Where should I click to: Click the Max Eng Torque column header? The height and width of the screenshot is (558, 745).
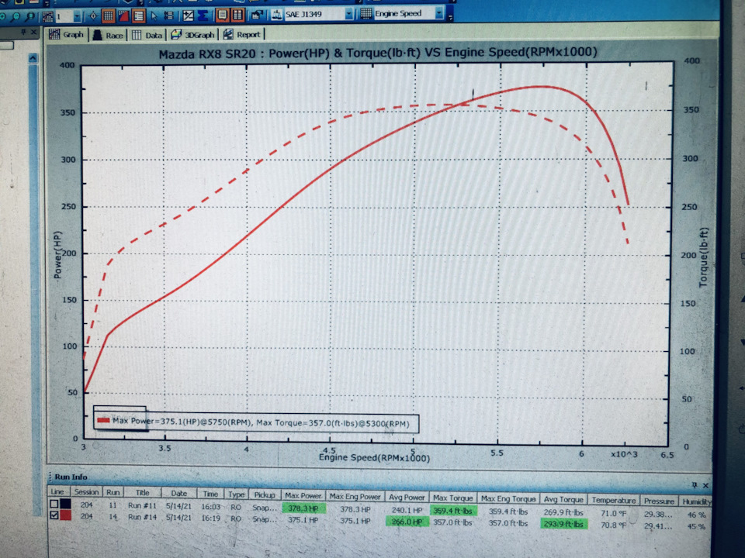tap(508, 498)
